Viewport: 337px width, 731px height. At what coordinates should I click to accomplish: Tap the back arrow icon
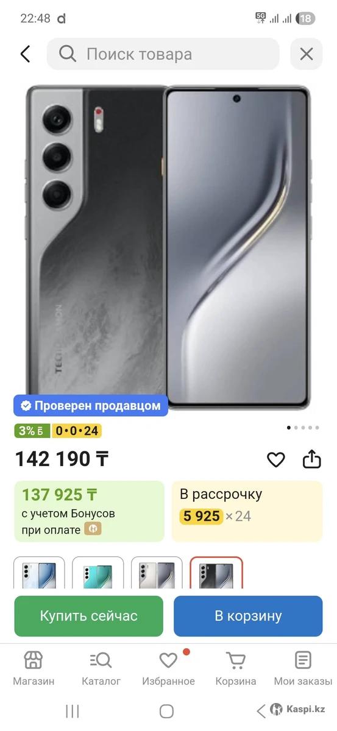[x=25, y=54]
